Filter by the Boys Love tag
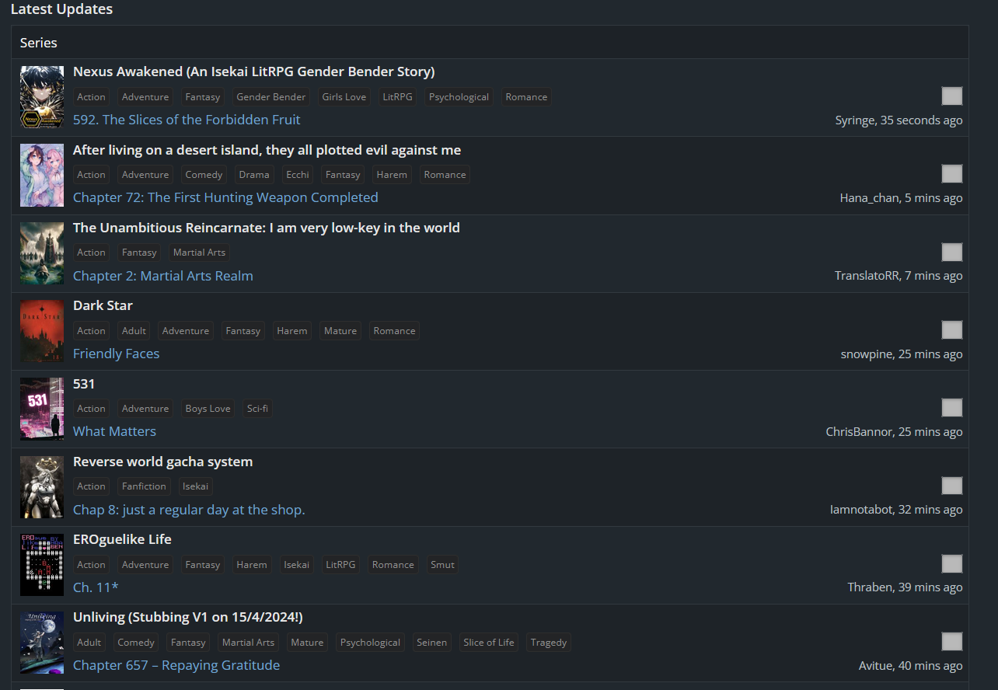 (208, 409)
